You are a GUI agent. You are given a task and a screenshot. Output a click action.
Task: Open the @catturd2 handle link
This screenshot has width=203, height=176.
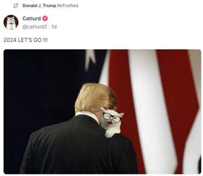[35, 27]
